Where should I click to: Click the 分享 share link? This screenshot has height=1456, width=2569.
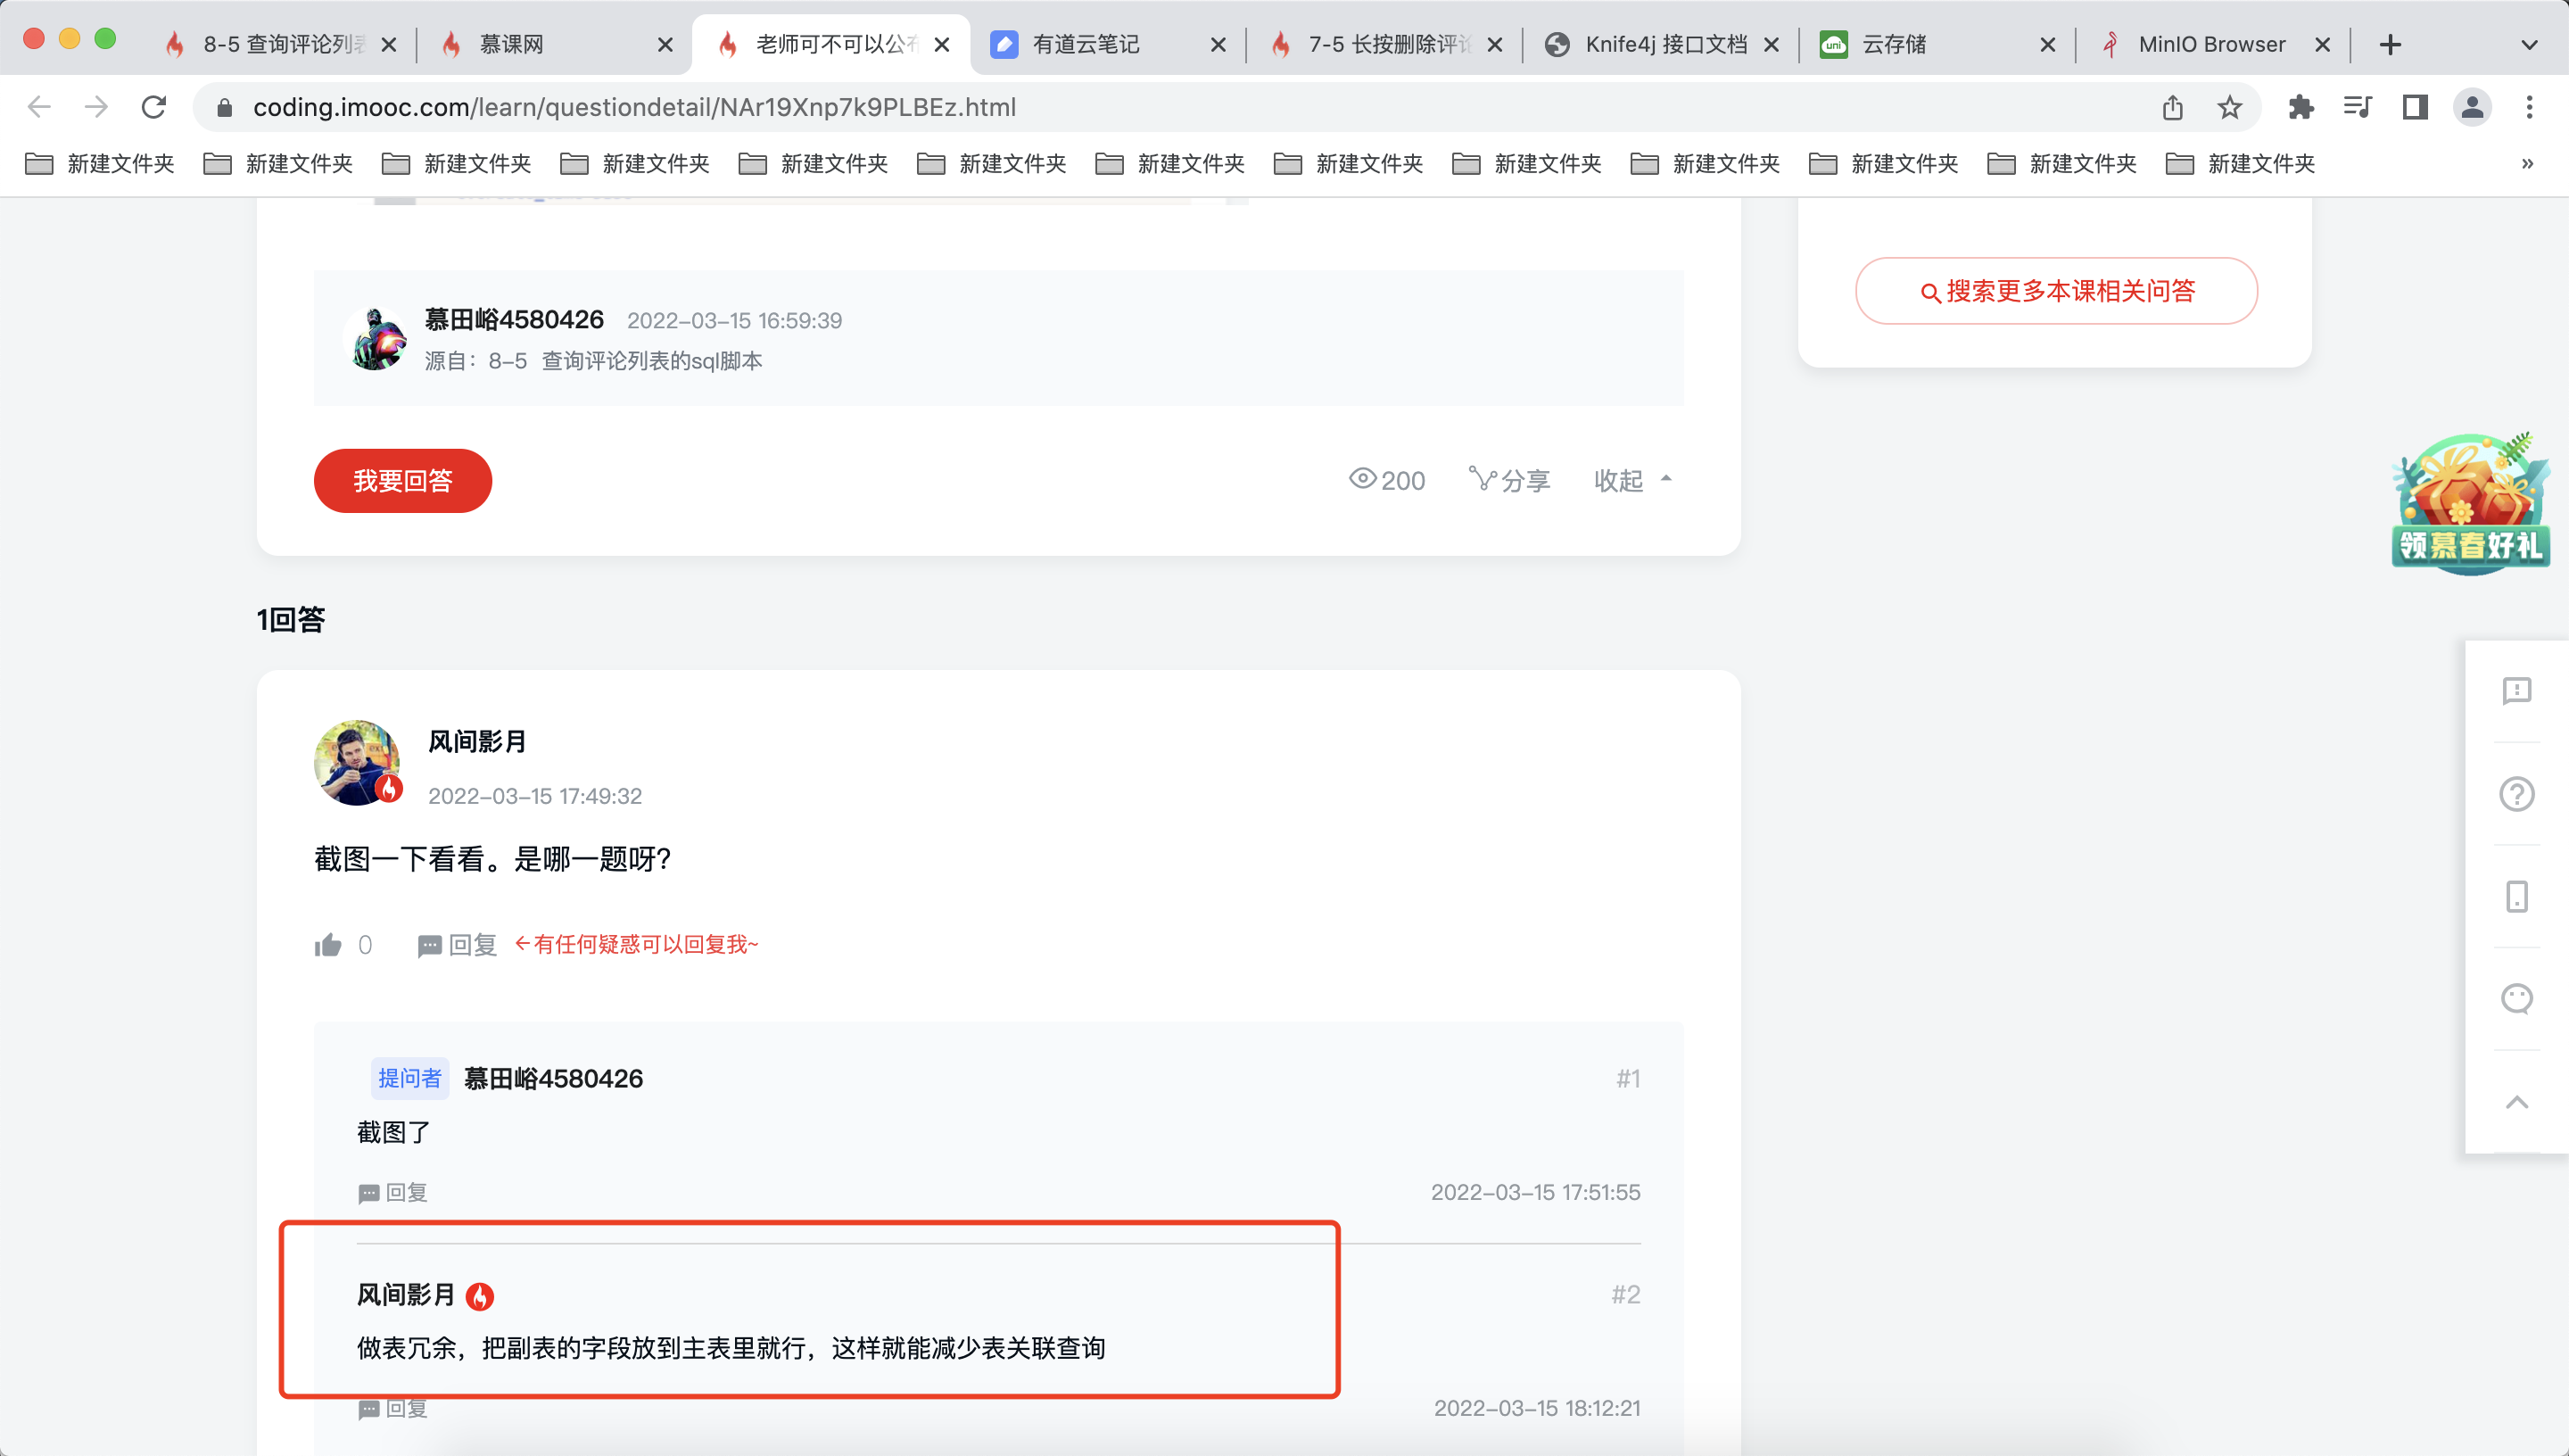1509,481
